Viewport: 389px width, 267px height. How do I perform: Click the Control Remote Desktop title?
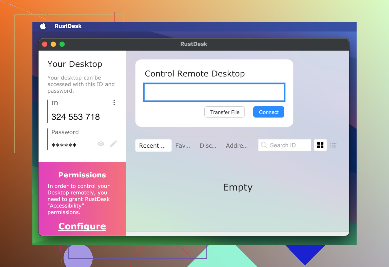[x=195, y=74]
